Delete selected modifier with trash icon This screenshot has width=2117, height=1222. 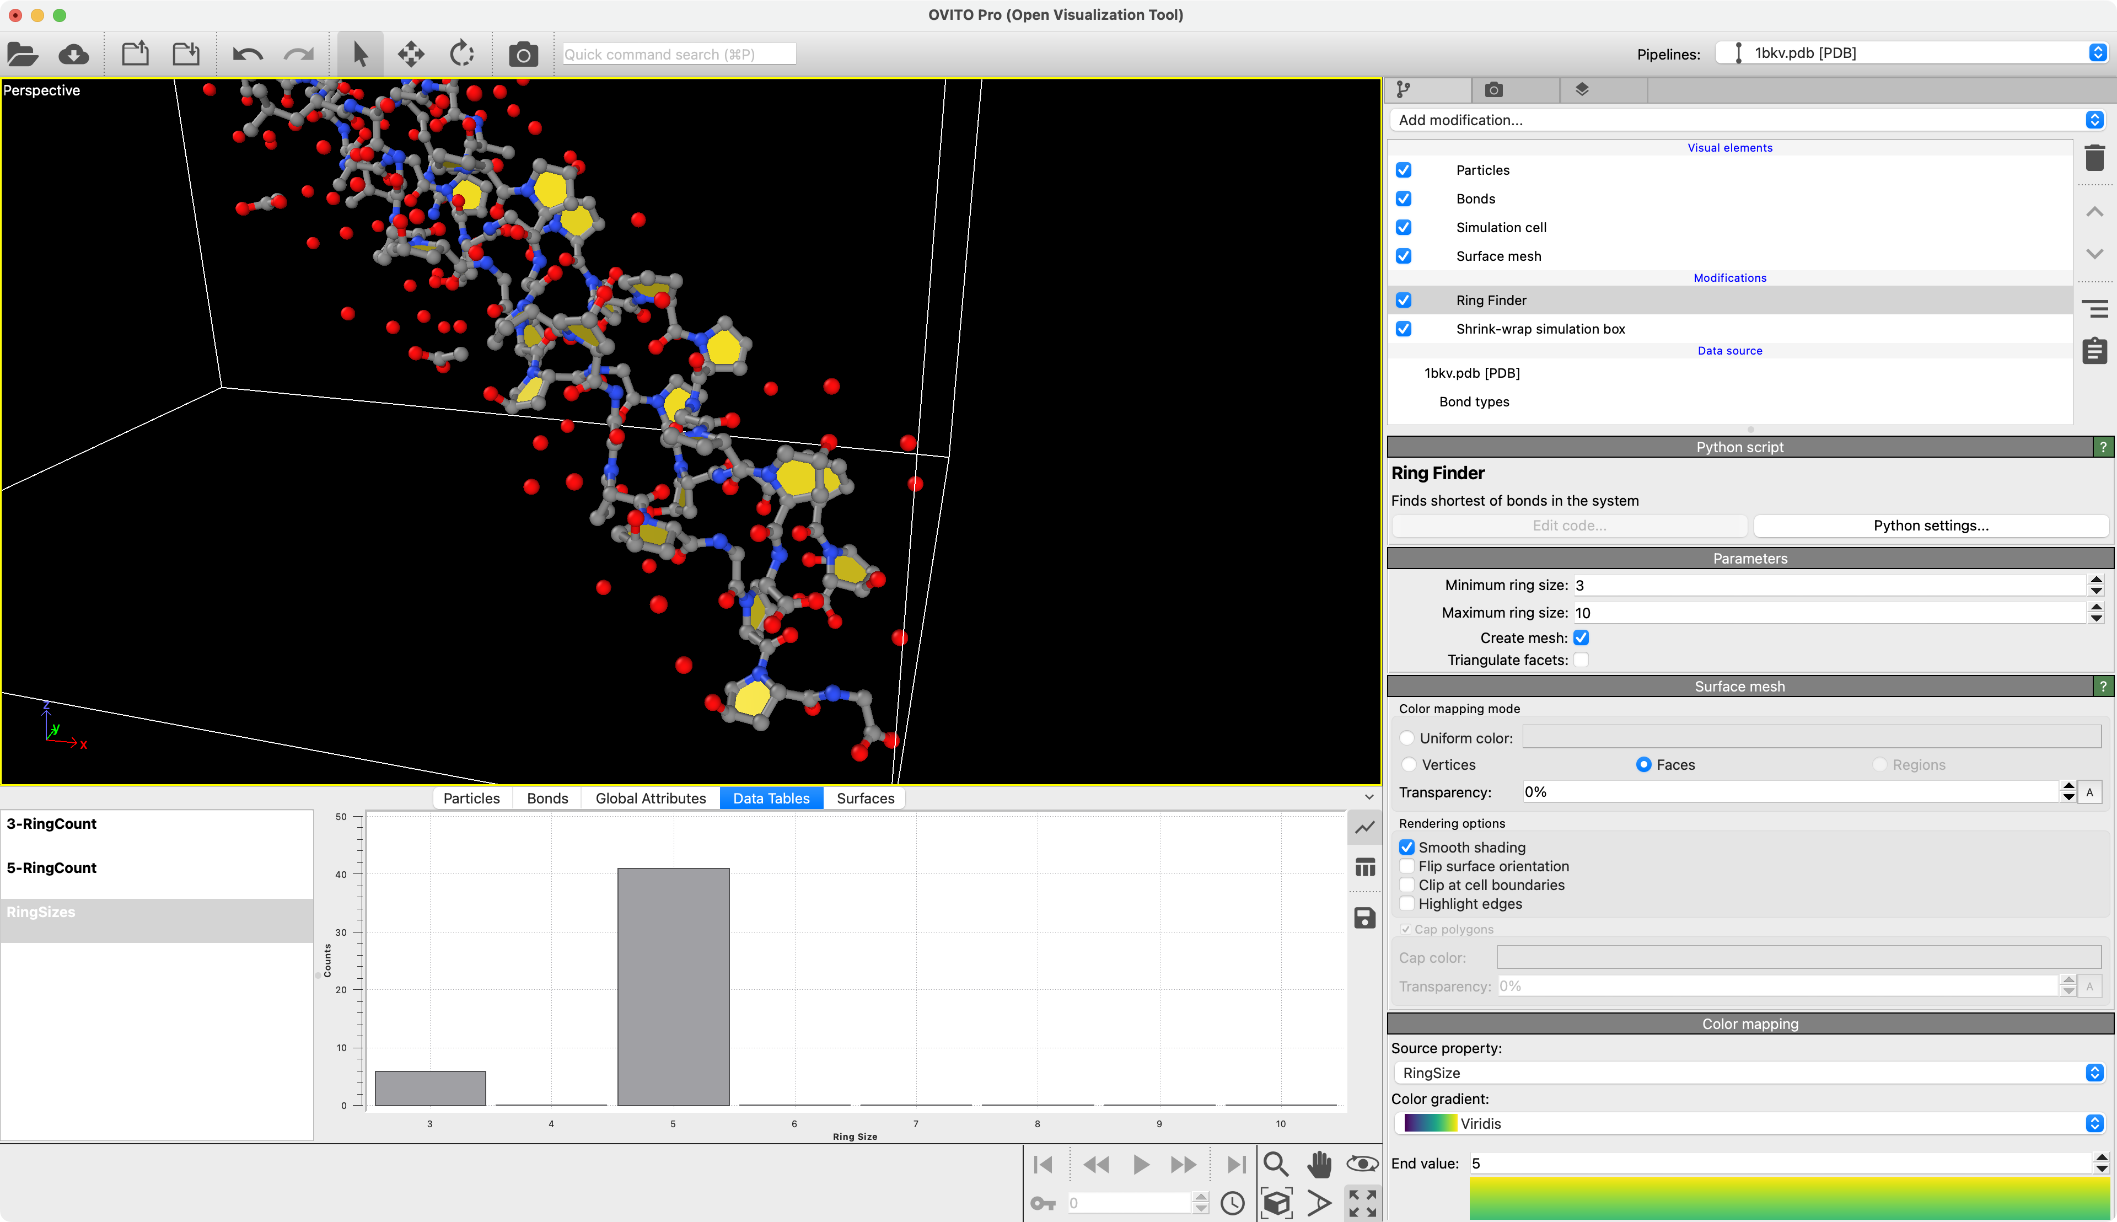coord(2094,157)
